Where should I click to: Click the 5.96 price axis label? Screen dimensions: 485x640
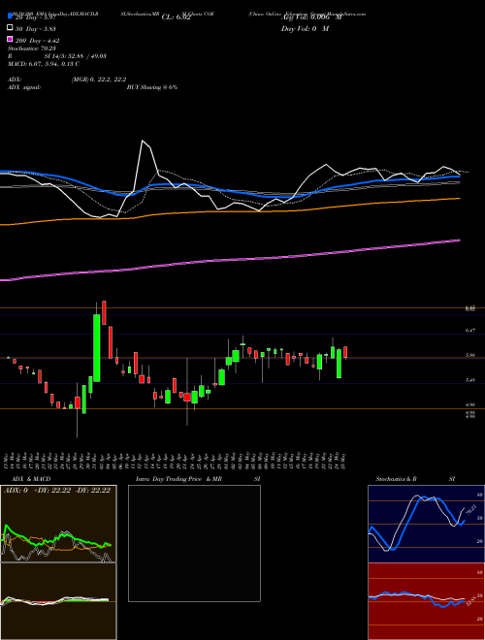(x=469, y=356)
